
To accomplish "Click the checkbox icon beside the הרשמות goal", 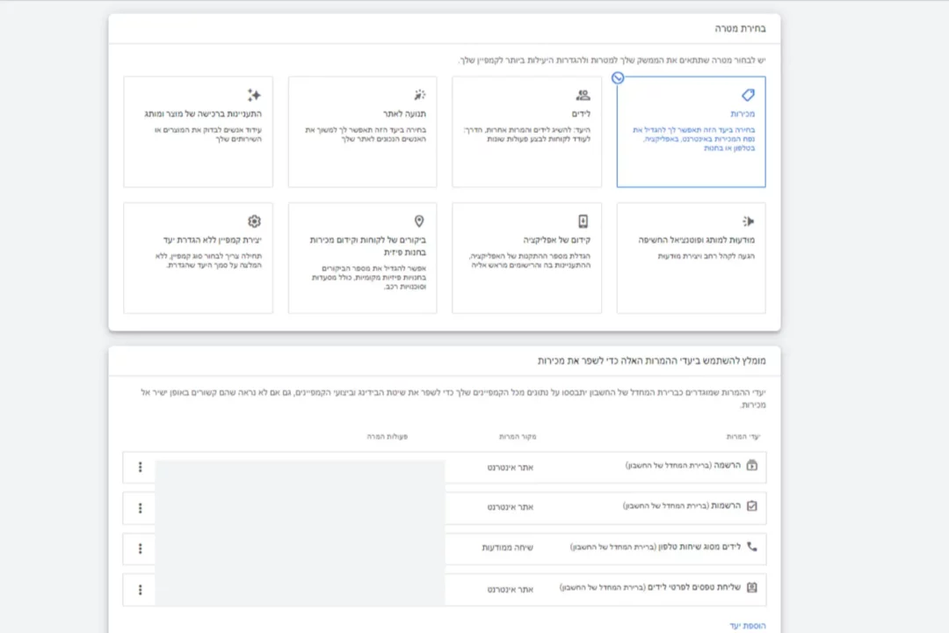I will click(x=751, y=506).
